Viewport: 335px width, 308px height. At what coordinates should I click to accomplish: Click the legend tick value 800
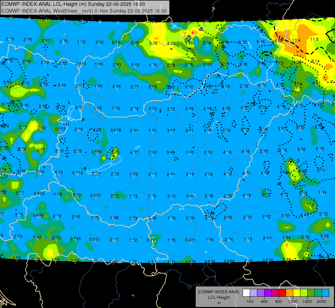[279, 301]
